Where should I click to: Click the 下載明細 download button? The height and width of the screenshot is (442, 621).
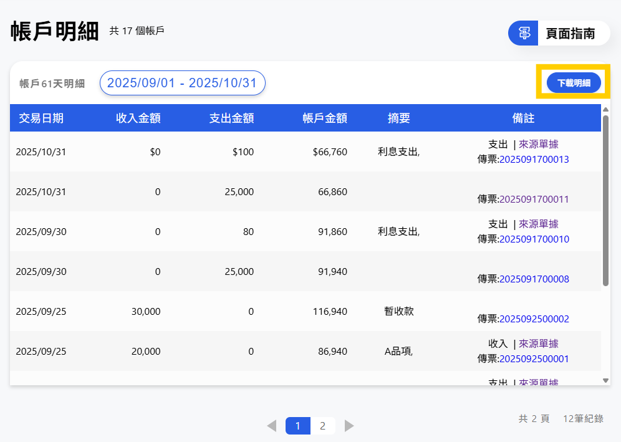pos(573,82)
